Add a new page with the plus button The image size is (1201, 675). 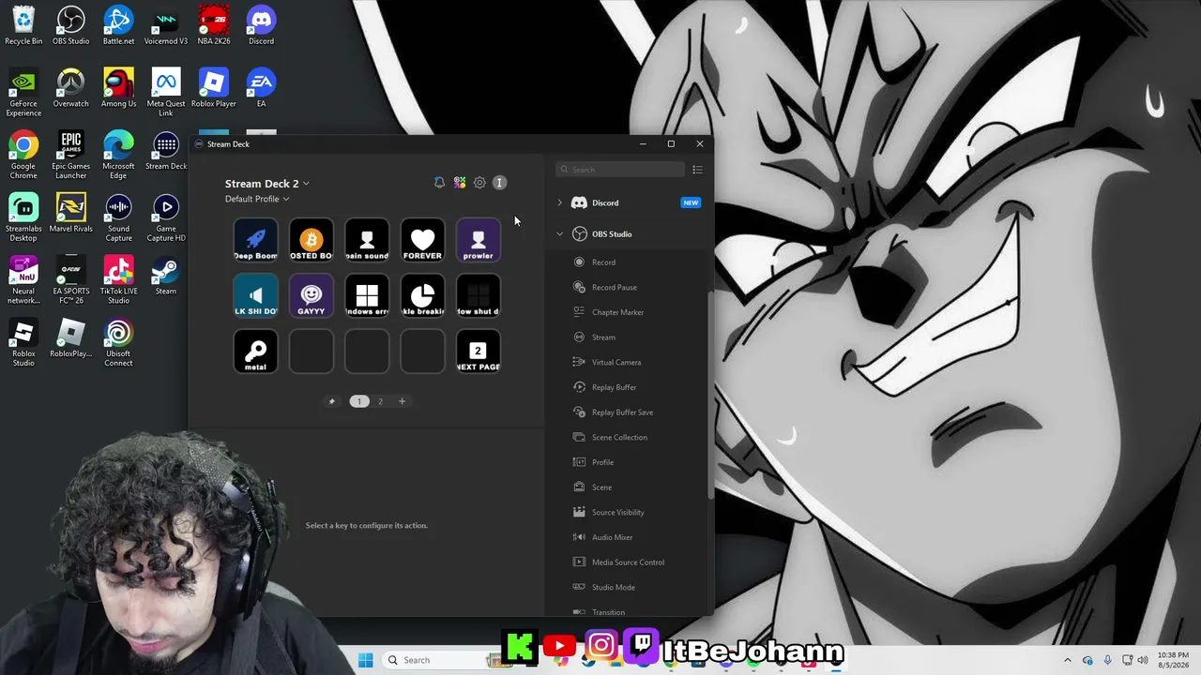point(402,401)
